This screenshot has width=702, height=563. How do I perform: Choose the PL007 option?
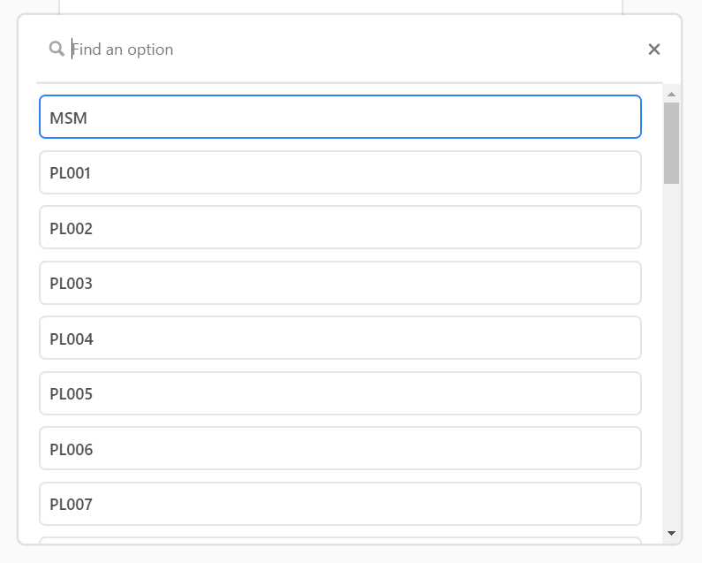point(340,504)
